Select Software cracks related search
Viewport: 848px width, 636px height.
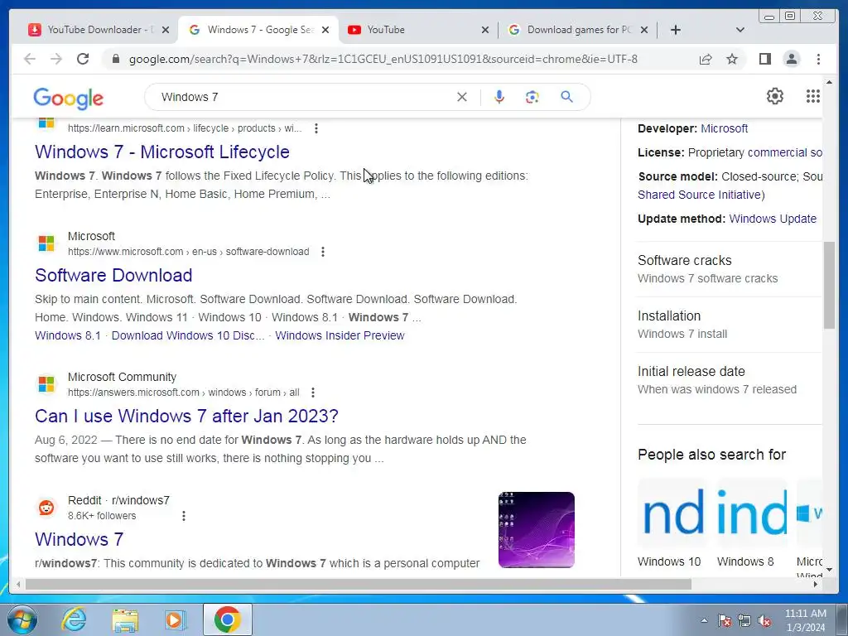click(729, 269)
